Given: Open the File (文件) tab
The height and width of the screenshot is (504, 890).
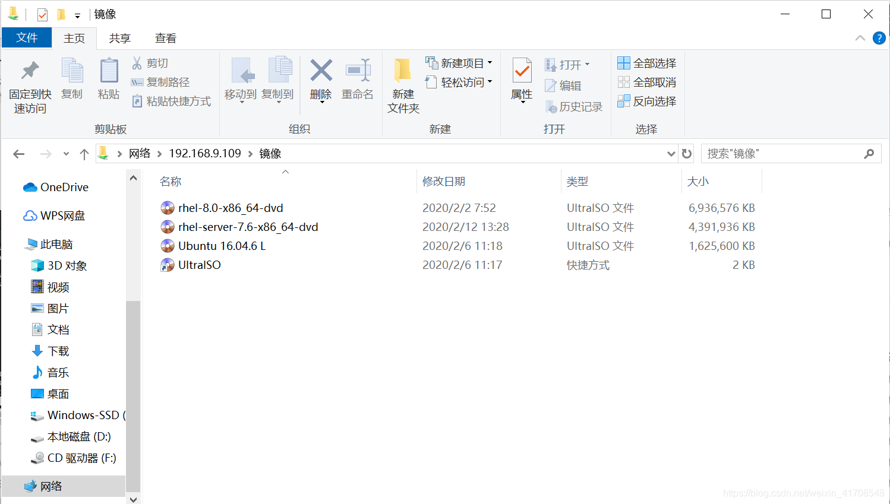Looking at the screenshot, I should coord(27,38).
